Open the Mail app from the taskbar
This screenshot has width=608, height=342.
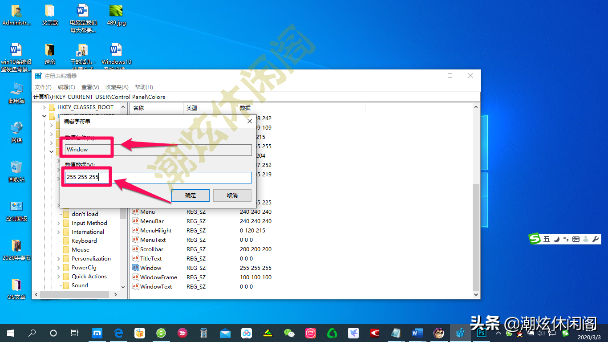pyautogui.click(x=225, y=333)
